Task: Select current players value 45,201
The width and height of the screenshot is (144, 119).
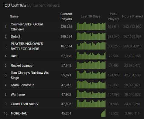Action: click(x=66, y=114)
